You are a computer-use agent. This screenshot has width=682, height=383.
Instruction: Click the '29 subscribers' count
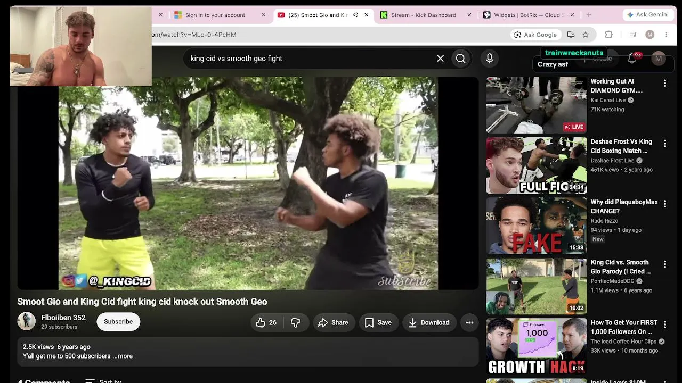coord(59,327)
